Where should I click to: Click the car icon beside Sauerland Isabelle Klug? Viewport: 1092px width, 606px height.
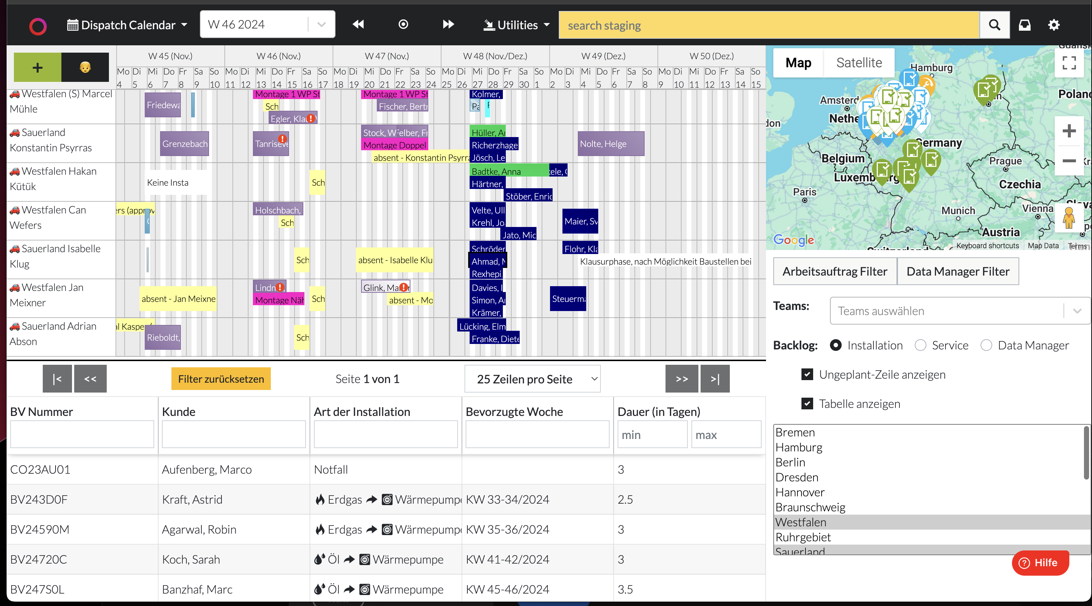pos(15,249)
